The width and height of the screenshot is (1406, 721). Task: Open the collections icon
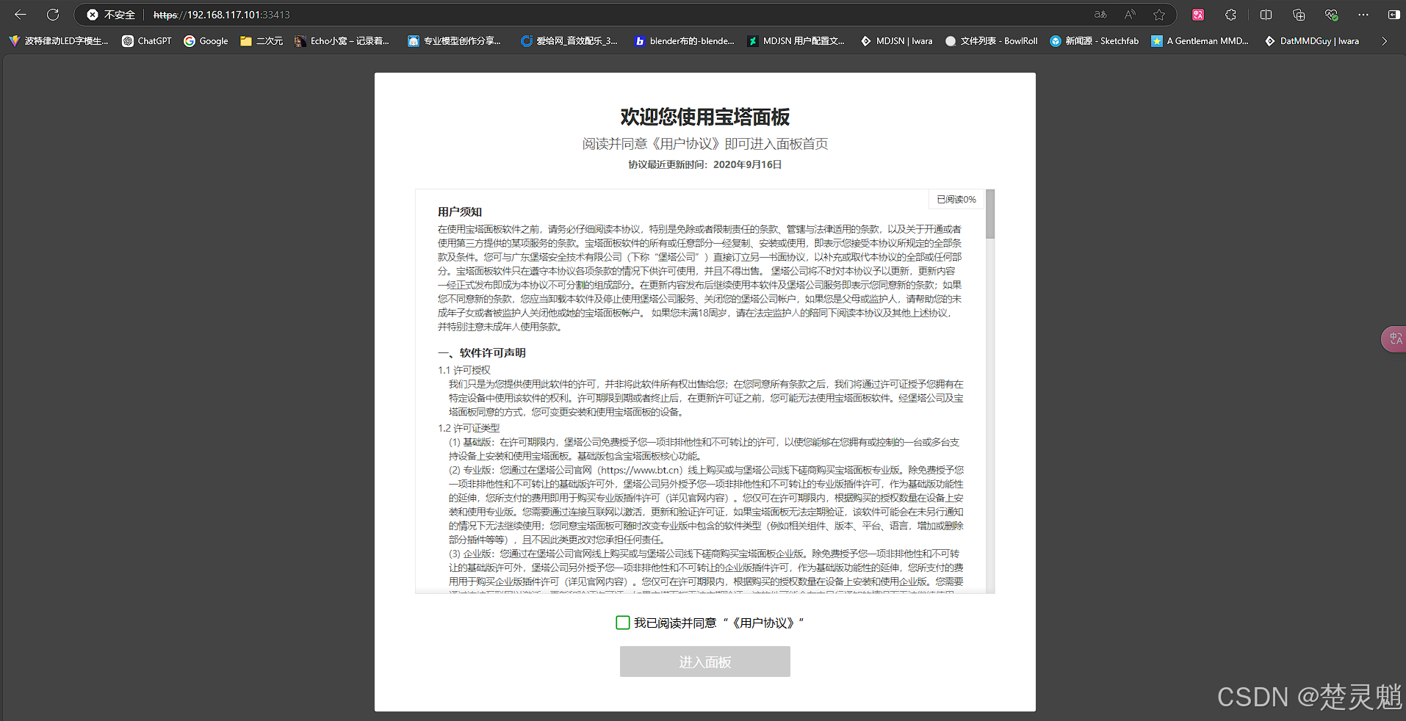pos(1299,15)
